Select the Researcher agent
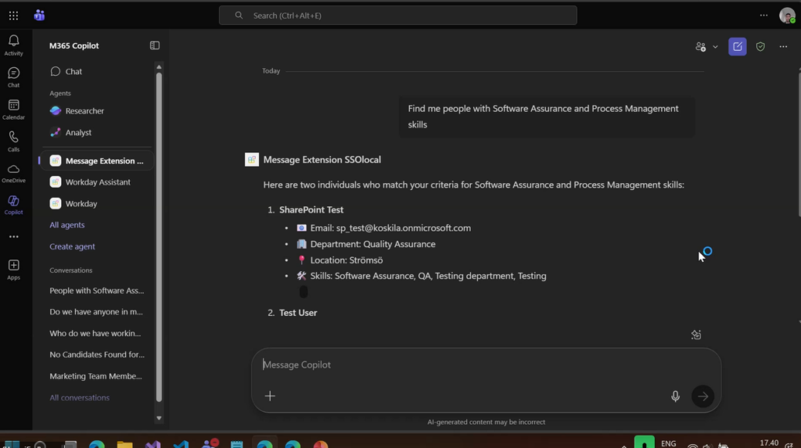 point(84,111)
